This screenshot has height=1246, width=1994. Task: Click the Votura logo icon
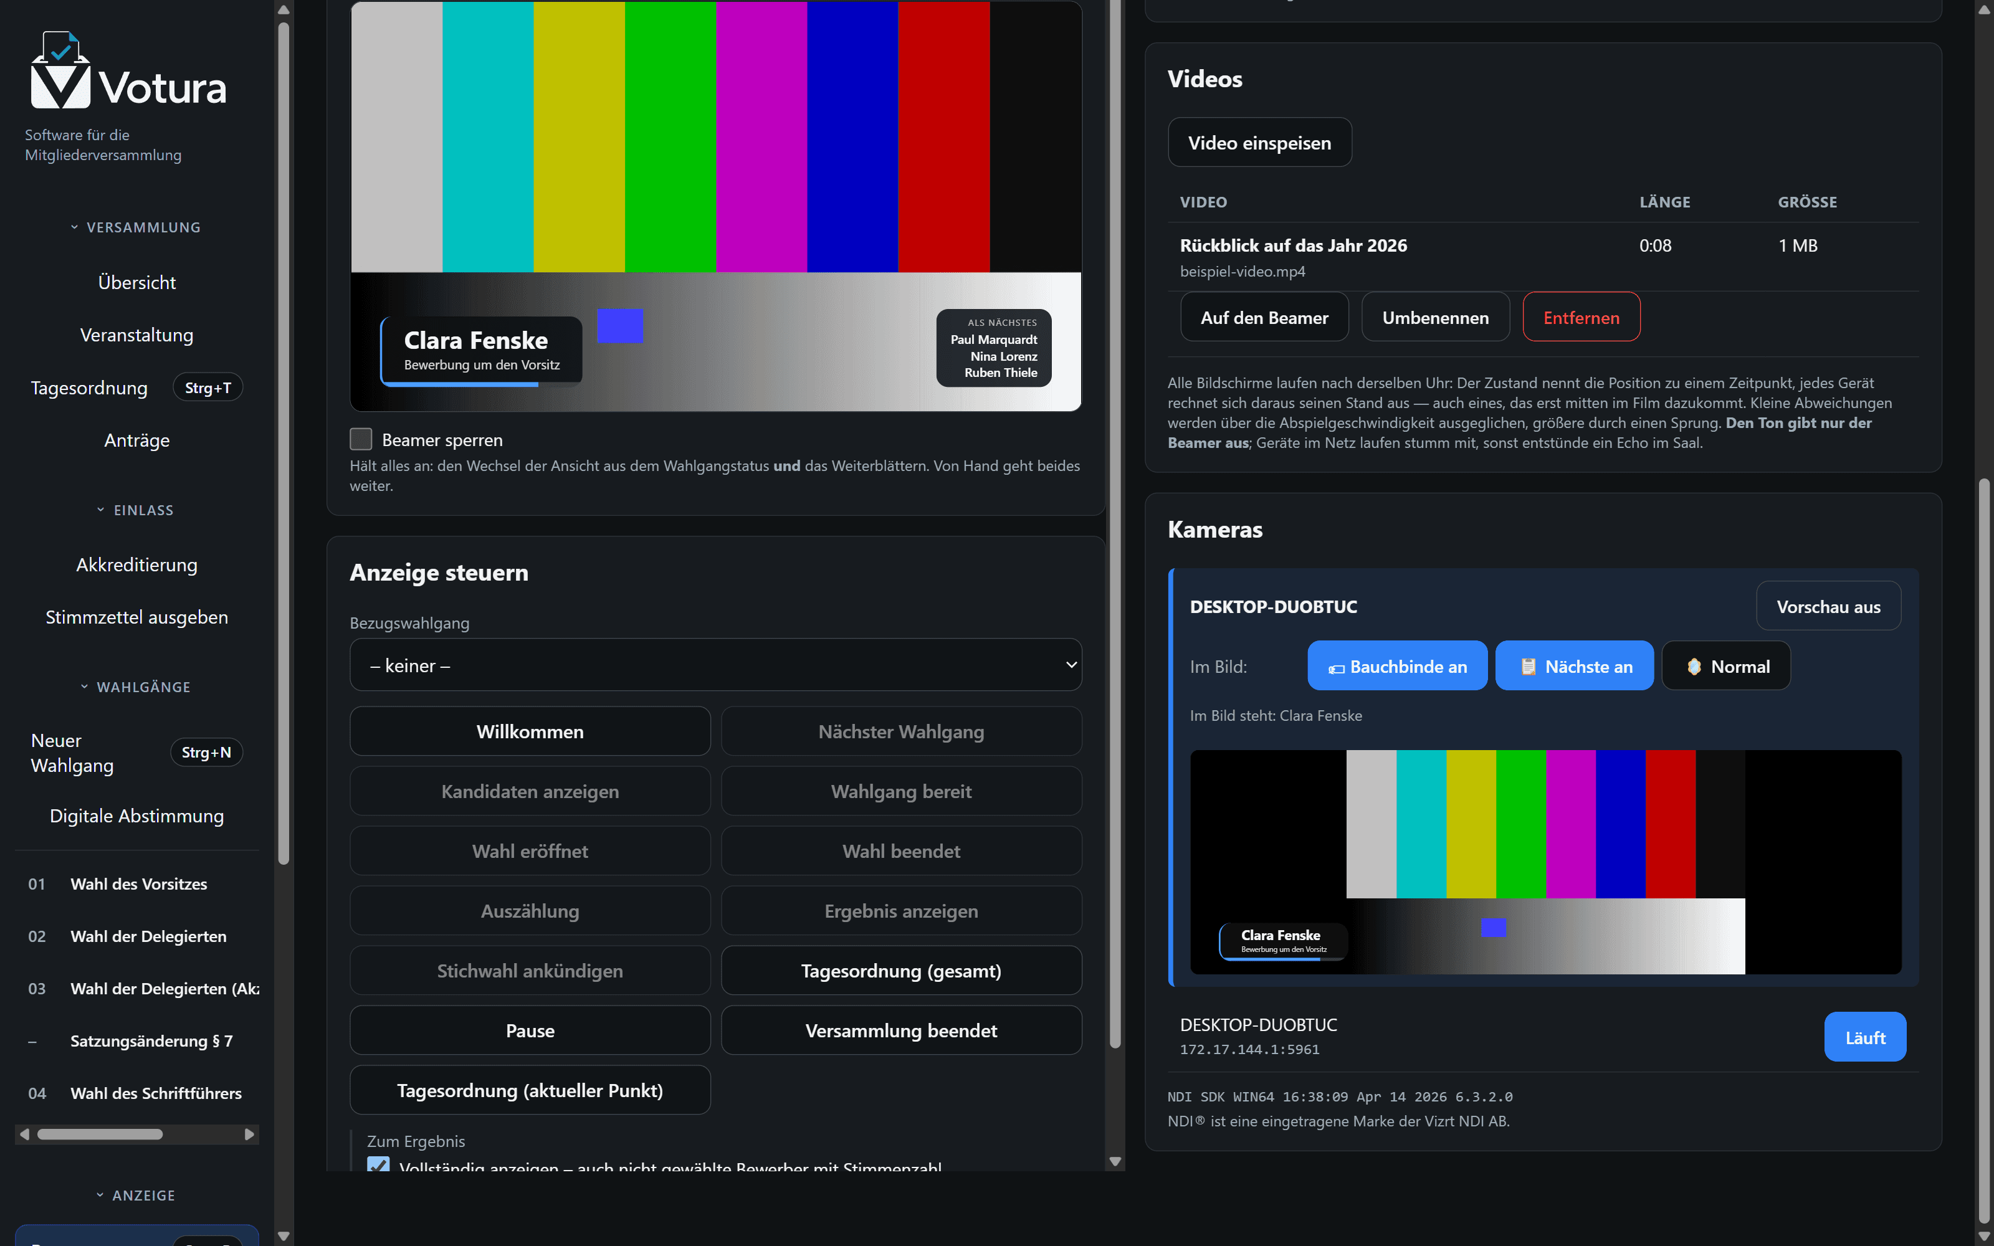[60, 70]
